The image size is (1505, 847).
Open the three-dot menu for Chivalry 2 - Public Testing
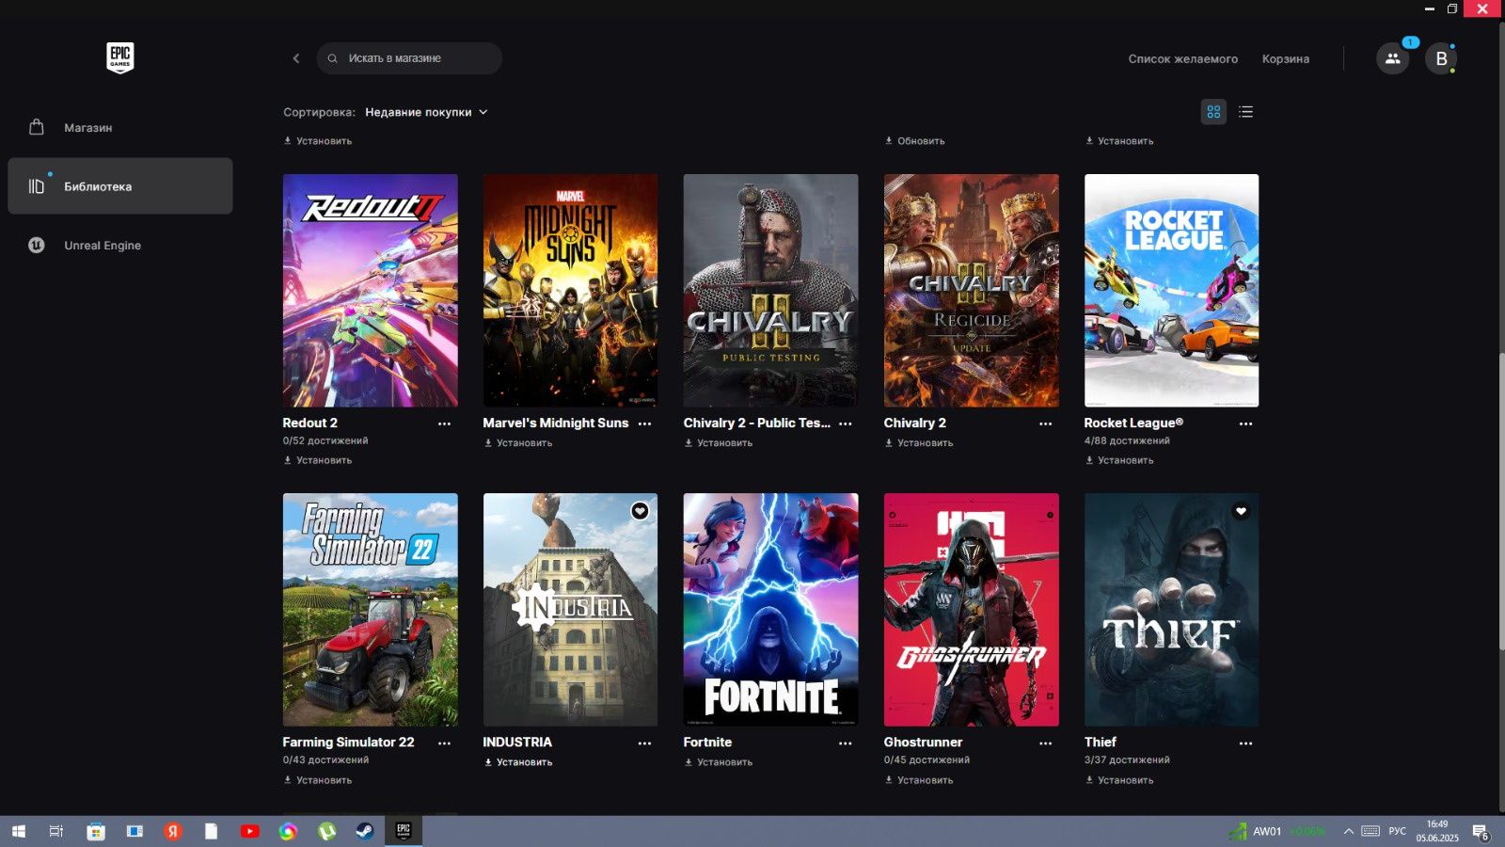pyautogui.click(x=845, y=423)
